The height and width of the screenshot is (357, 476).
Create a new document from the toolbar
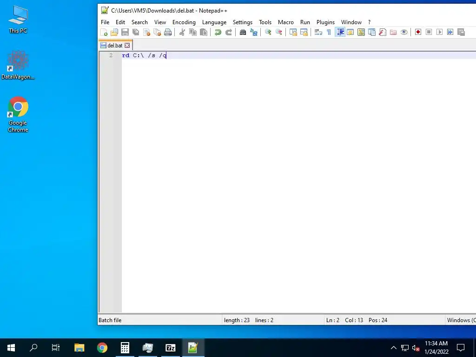click(x=104, y=32)
